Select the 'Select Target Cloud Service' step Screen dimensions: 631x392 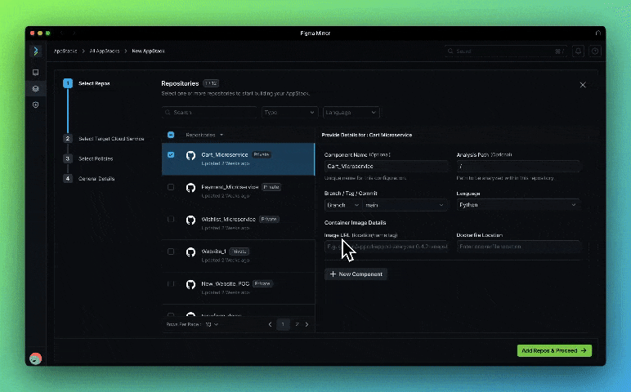[x=111, y=139]
